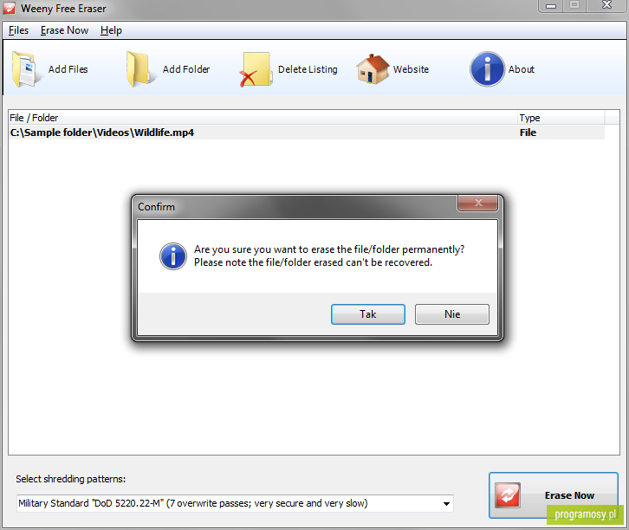Open the Files menu
Viewport: 629px width, 530px height.
tap(18, 30)
